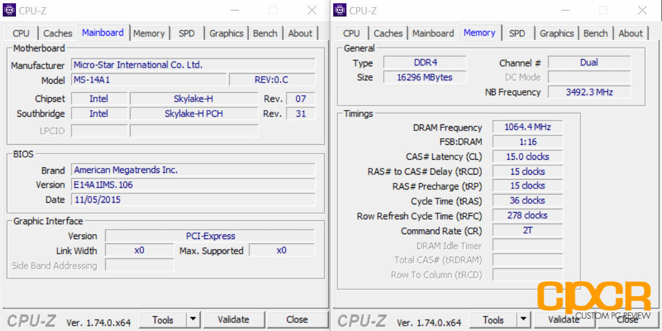
Task: Click the Cycle Time 36 clocks value
Action: pos(528,201)
